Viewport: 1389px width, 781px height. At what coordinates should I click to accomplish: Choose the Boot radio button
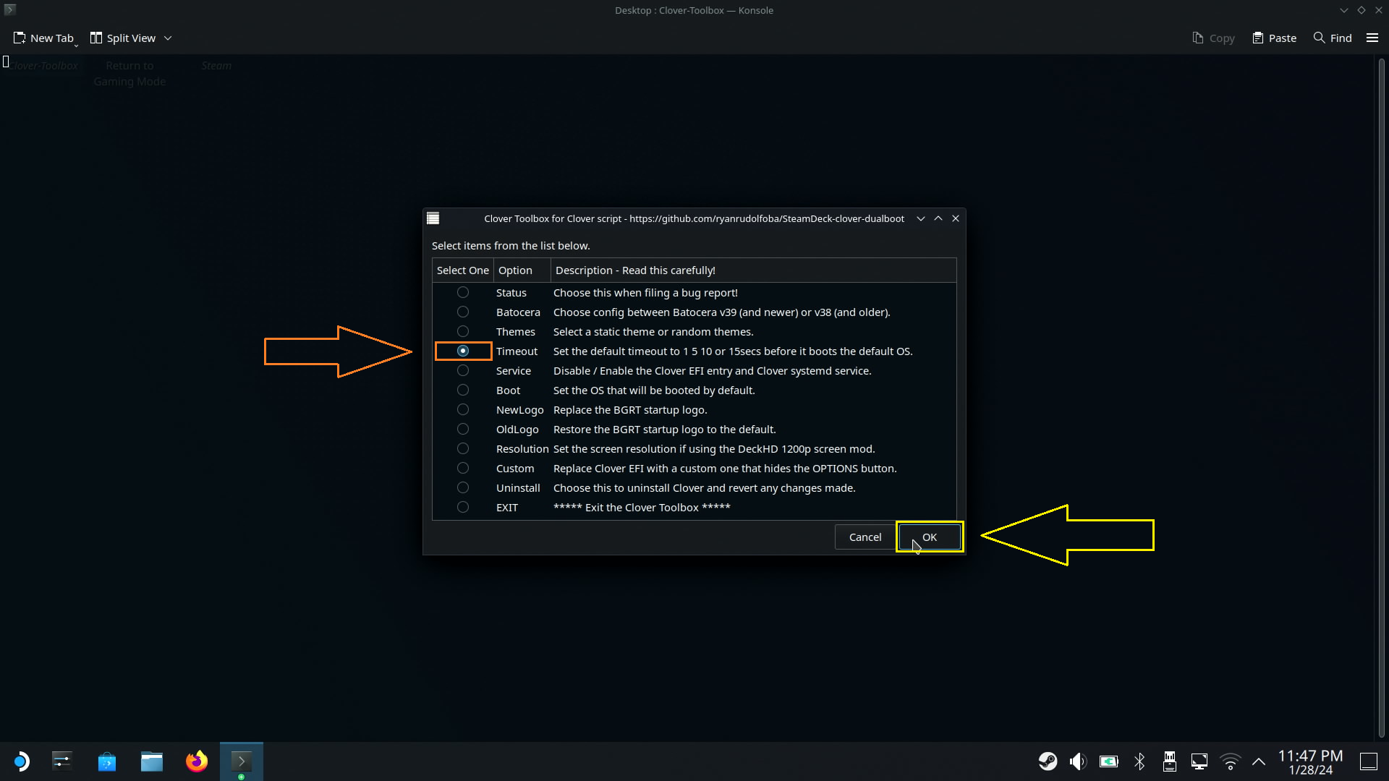coord(463,390)
